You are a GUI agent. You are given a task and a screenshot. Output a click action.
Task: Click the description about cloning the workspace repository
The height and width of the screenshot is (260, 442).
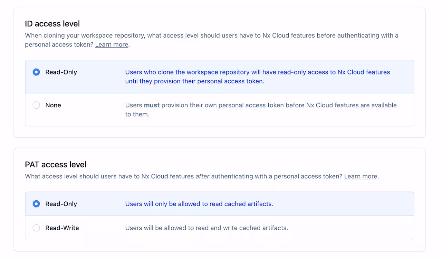pyautogui.click(x=257, y=77)
